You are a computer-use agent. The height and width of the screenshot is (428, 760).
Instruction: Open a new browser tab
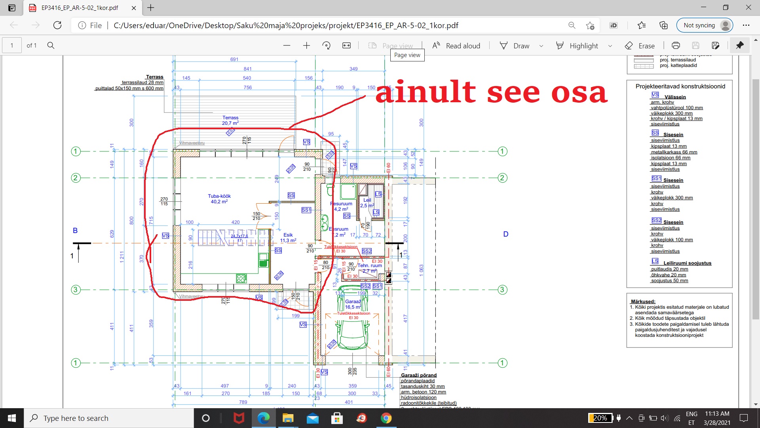[151, 8]
